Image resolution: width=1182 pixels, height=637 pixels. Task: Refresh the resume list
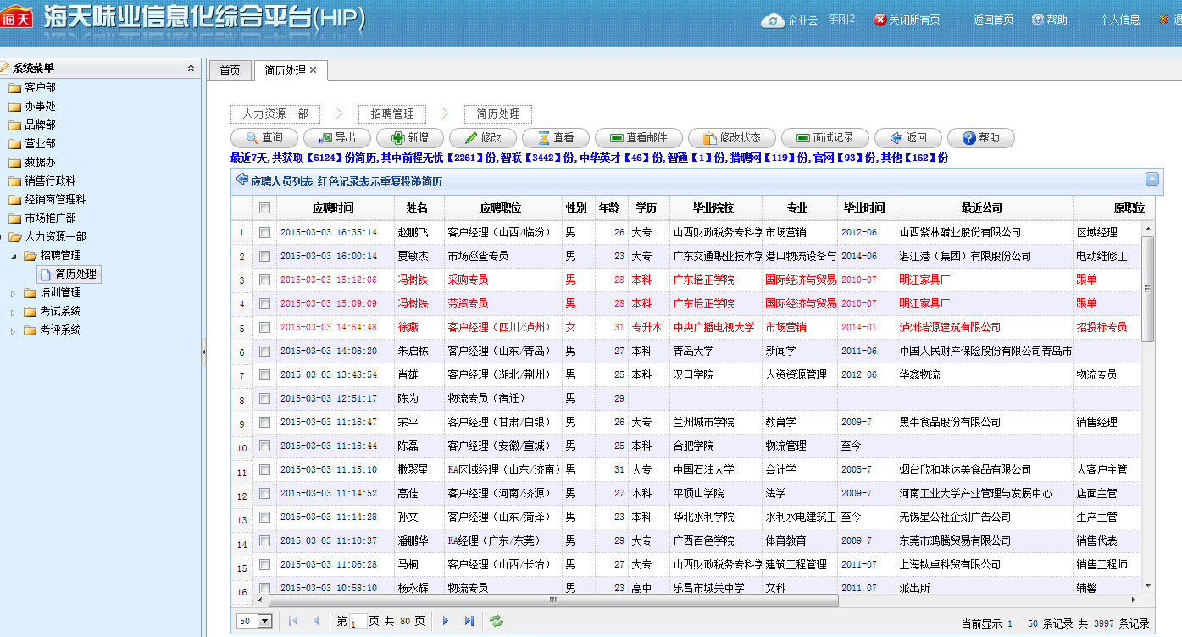pyautogui.click(x=497, y=621)
